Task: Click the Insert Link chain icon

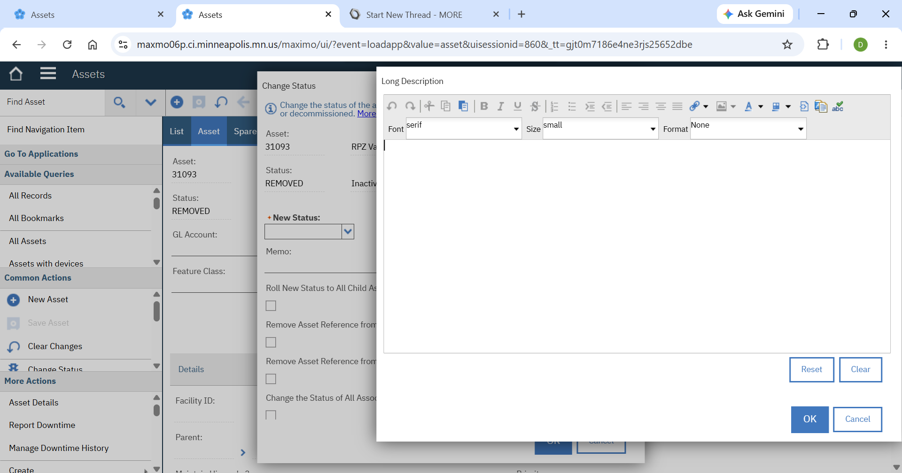Action: 695,107
